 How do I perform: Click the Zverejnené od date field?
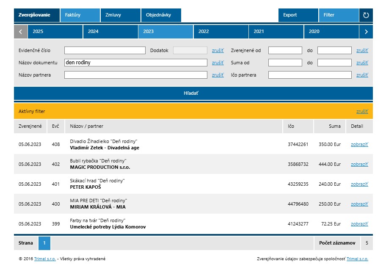tap(285, 50)
